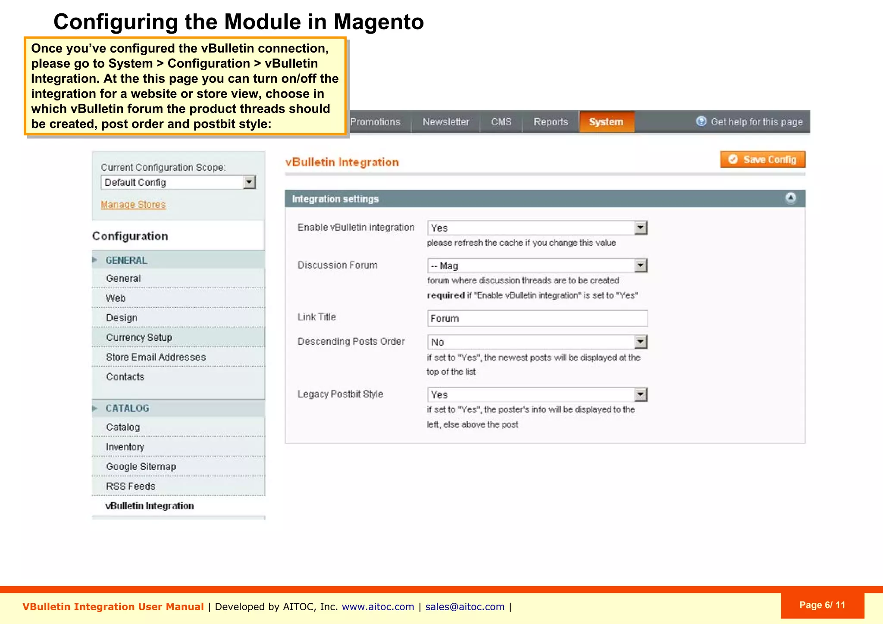Click 'forum where discussion threads' hint text
883x624 pixels.
523,280
